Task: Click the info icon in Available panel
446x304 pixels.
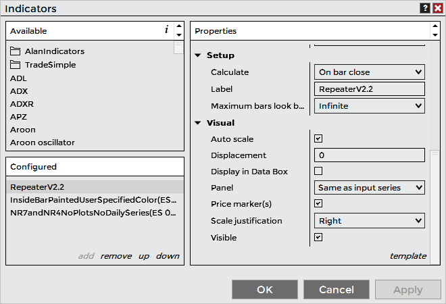Action: (166, 30)
